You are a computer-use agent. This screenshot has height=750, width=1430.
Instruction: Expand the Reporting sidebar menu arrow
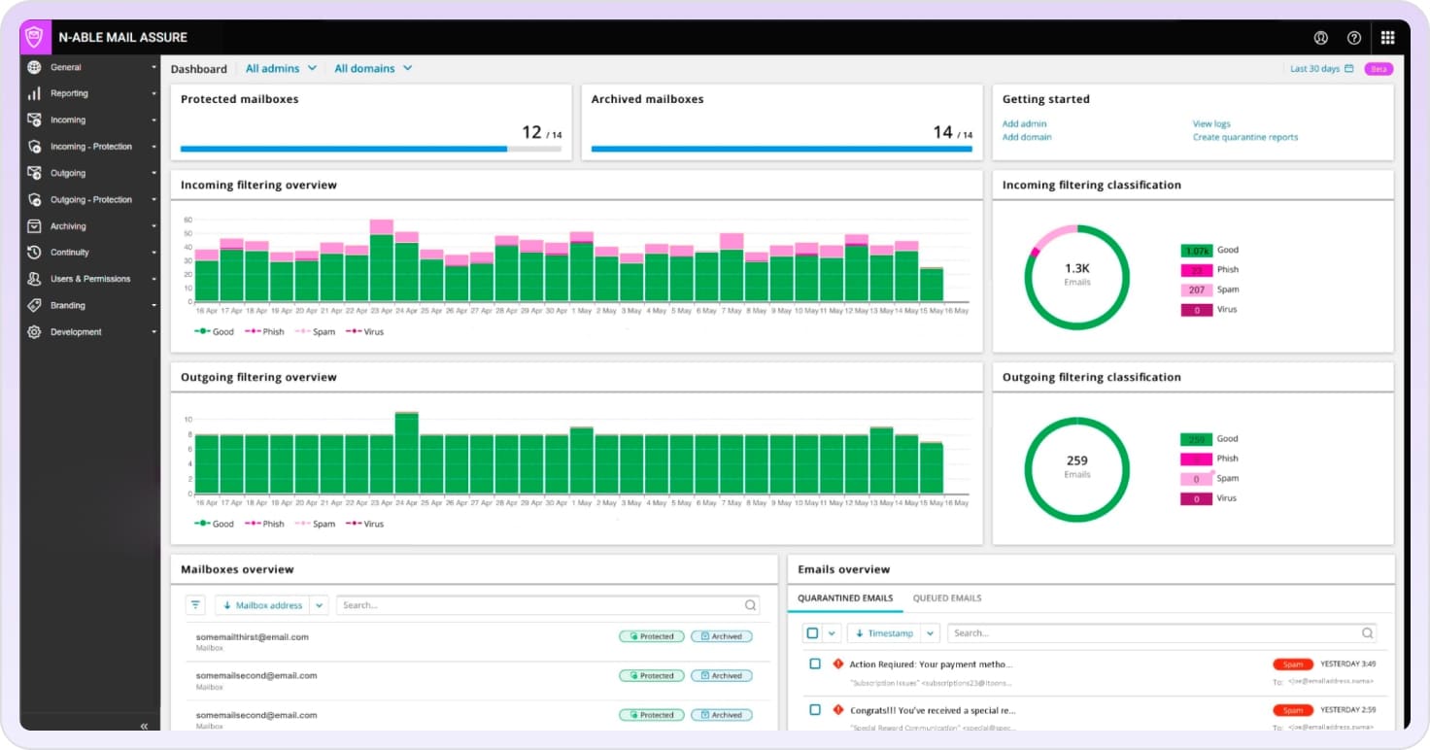153,94
